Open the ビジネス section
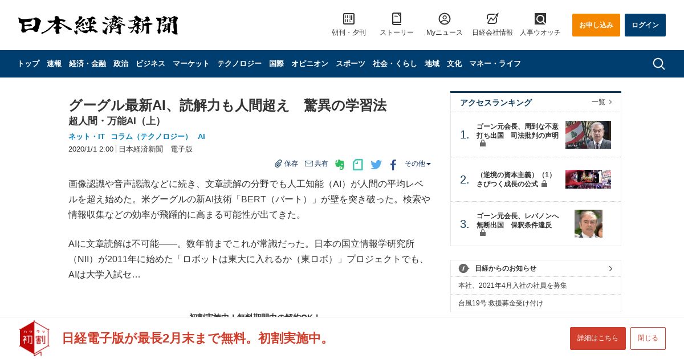The width and height of the screenshot is (684, 359). pyautogui.click(x=150, y=64)
